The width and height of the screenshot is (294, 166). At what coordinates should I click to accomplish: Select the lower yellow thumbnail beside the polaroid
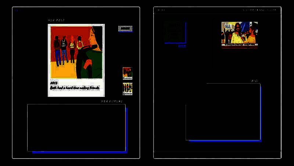click(128, 89)
